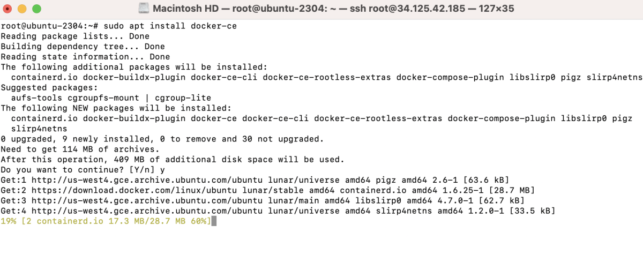
Task: Click the green full-screen window button
Action: click(x=36, y=9)
